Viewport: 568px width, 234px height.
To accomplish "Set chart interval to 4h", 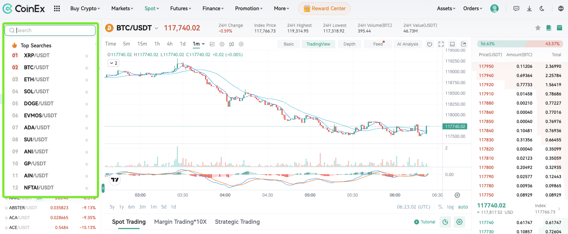I will point(170,44).
